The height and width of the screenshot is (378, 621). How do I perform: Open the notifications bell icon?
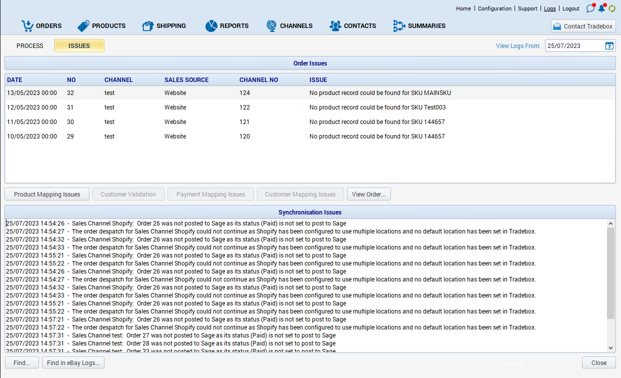click(601, 8)
